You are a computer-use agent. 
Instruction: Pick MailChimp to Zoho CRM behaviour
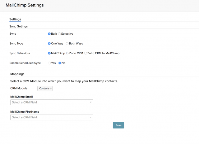point(49,53)
